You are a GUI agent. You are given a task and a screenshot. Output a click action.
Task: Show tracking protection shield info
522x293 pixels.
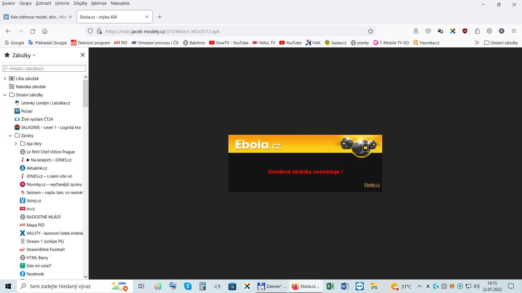pyautogui.click(x=90, y=31)
